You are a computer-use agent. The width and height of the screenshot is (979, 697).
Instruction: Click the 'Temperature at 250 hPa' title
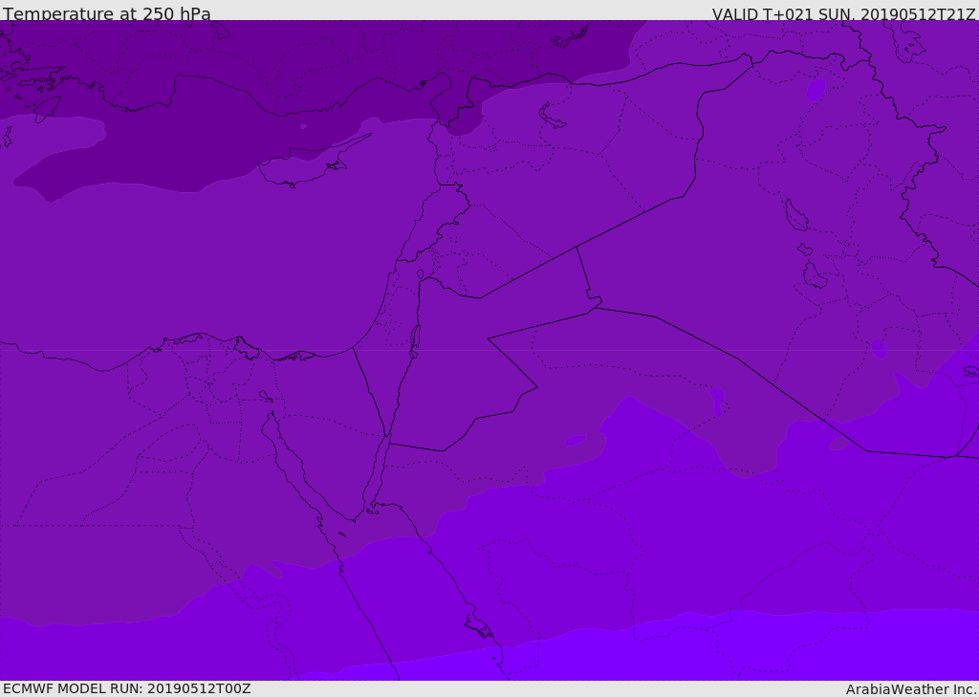[107, 13]
